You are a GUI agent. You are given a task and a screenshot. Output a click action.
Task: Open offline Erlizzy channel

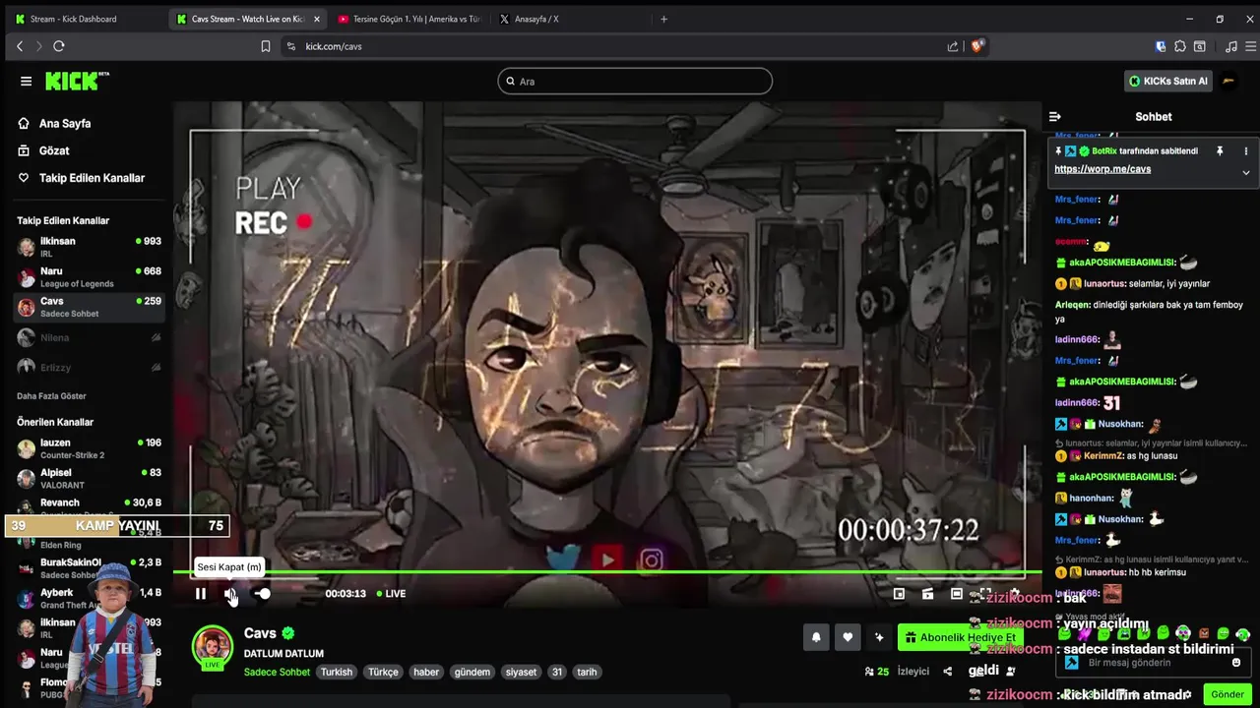(x=89, y=367)
